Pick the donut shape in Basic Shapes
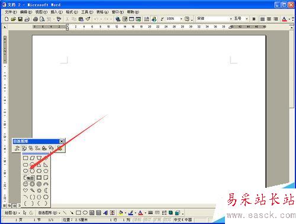The image size is (296, 224). pyautogui.click(x=32, y=184)
